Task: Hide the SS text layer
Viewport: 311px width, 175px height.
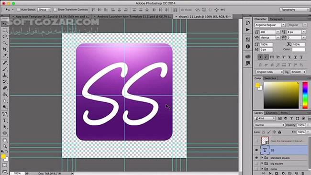Action: click(256, 150)
